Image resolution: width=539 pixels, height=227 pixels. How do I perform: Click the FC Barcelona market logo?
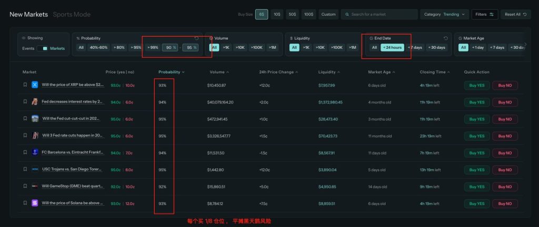click(x=35, y=152)
